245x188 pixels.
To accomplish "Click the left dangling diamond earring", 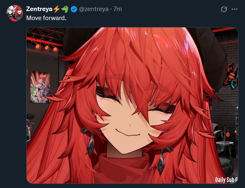I will pos(89,141).
